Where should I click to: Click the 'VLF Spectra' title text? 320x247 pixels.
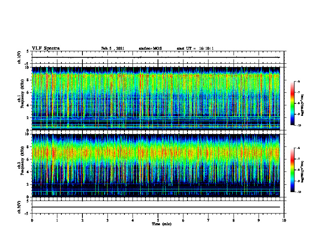tap(46, 48)
